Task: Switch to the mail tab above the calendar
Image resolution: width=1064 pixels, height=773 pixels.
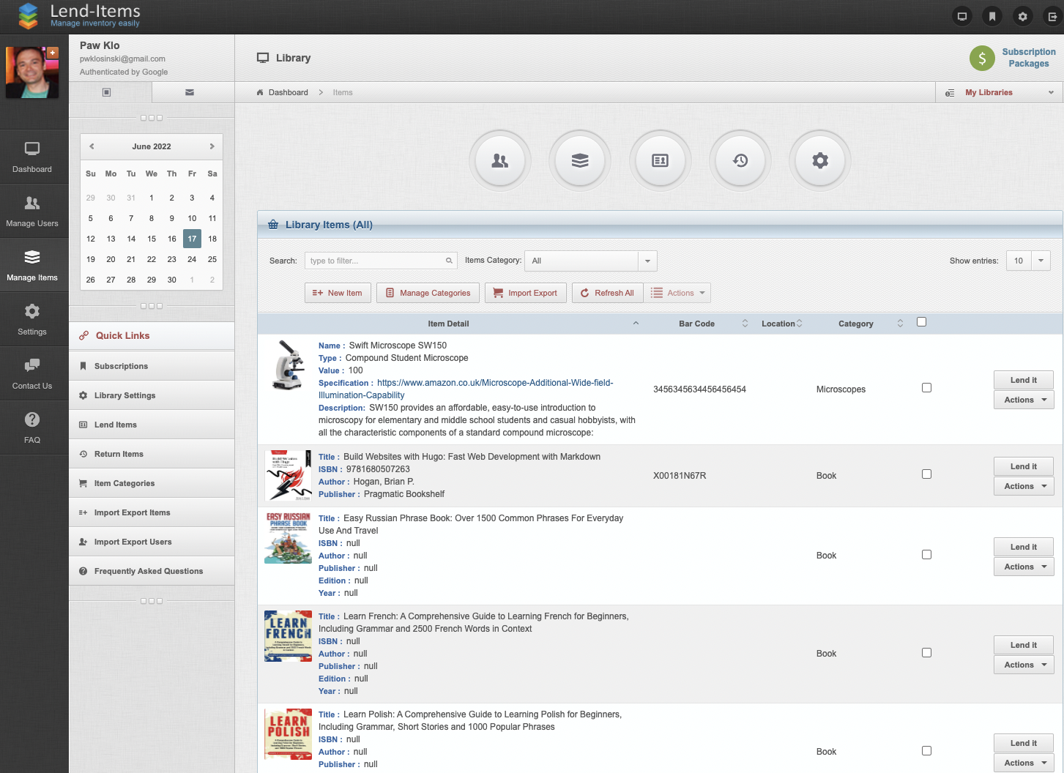Action: coord(190,92)
